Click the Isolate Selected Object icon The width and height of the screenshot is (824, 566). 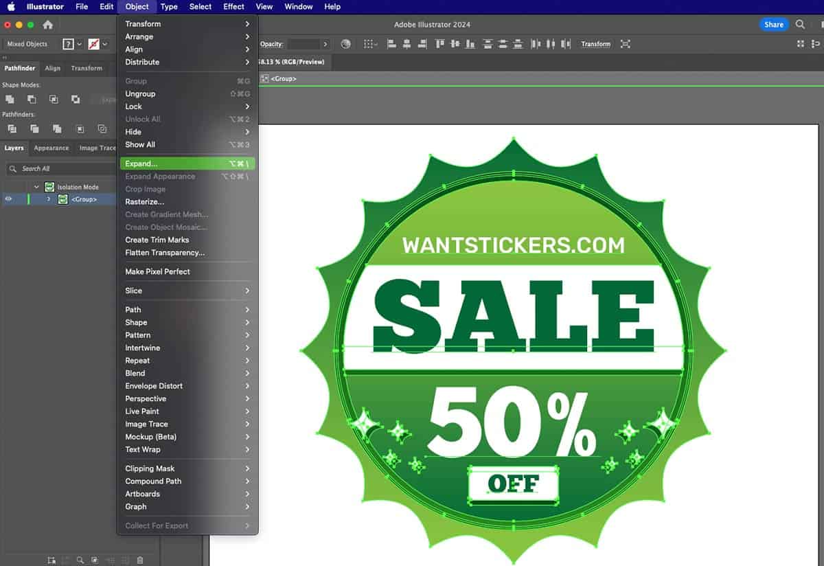point(625,44)
